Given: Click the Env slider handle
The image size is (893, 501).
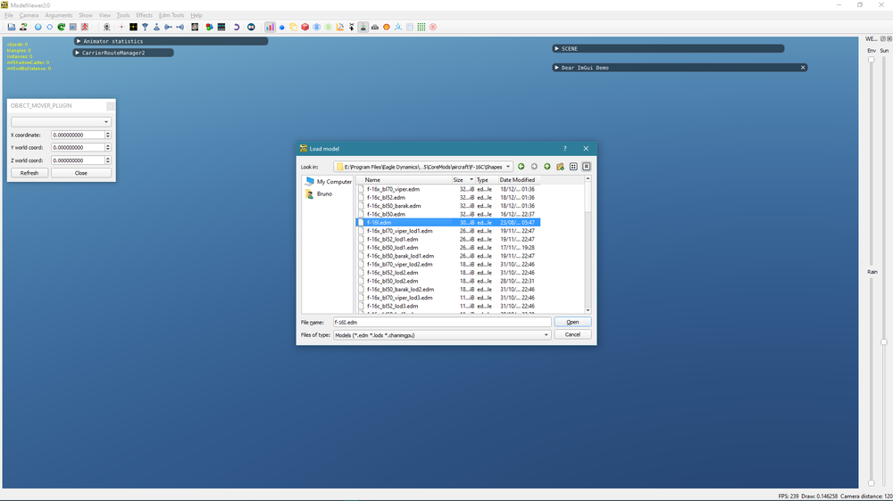Looking at the screenshot, I should click(x=872, y=59).
